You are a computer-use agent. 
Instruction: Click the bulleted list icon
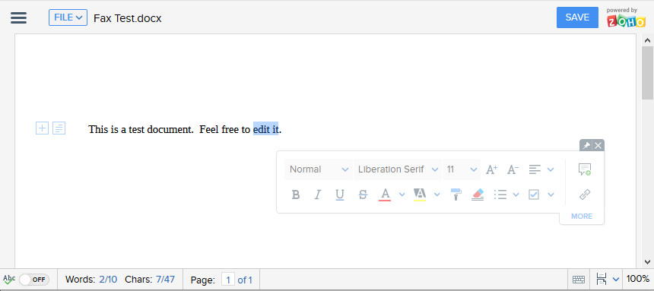(x=500, y=195)
